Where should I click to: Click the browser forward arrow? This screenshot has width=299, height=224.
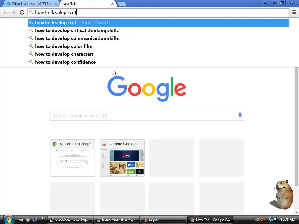(x=13, y=12)
